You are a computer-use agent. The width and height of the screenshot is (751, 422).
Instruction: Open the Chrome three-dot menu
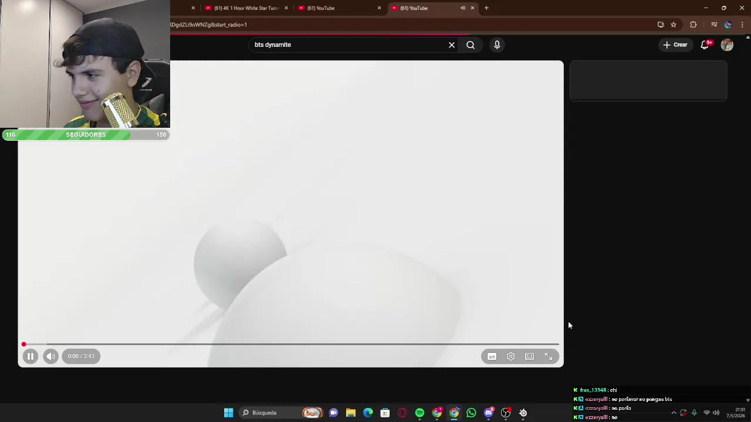(742, 25)
